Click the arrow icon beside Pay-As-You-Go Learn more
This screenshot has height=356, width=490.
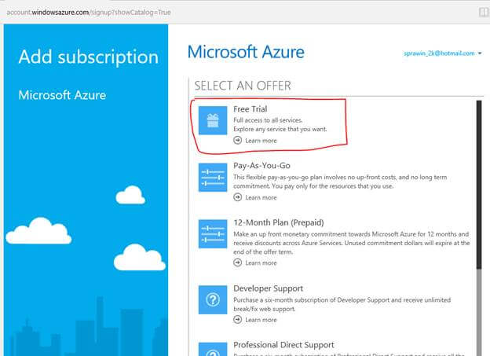237,197
